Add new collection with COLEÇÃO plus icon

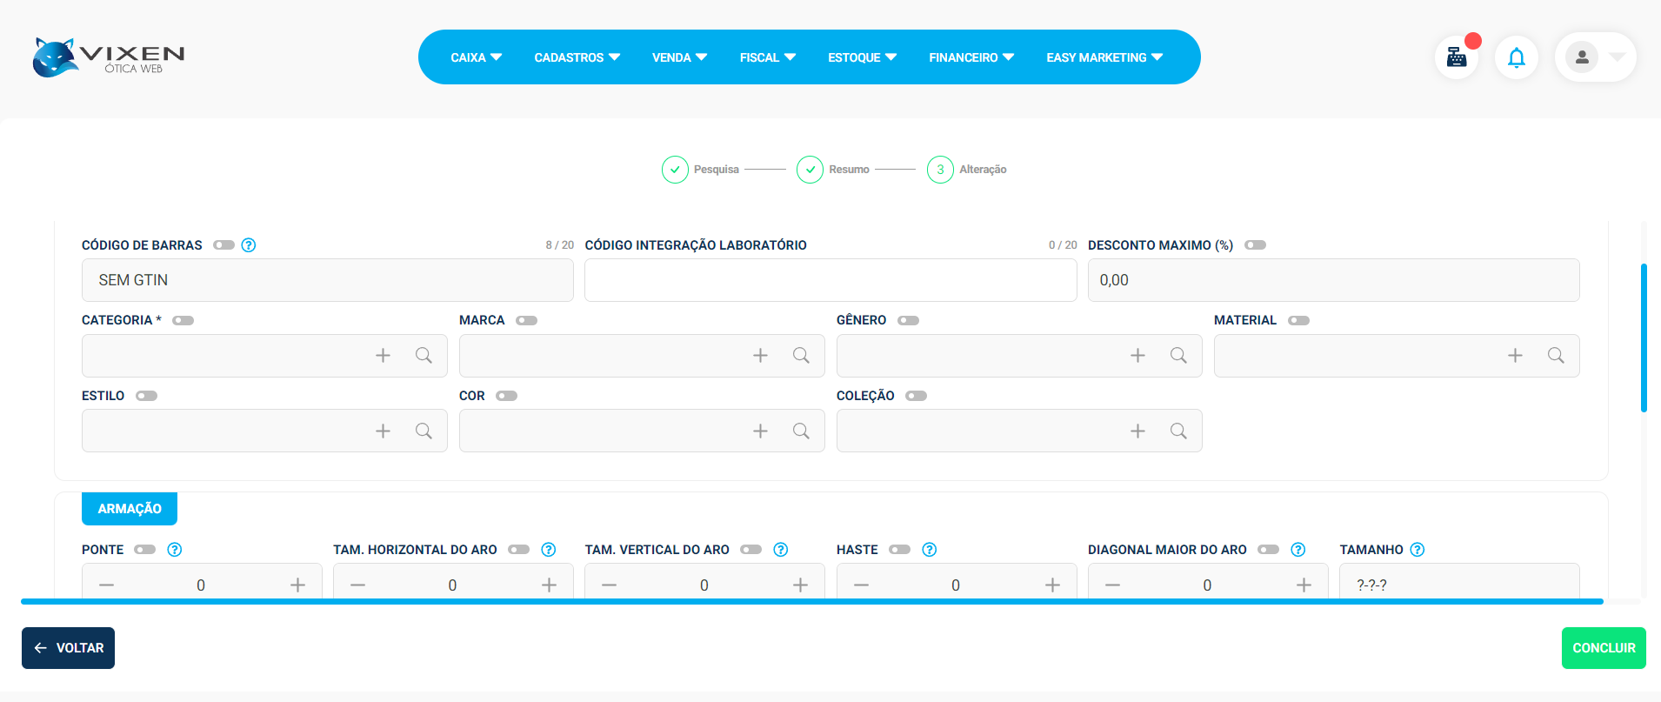(x=1137, y=431)
